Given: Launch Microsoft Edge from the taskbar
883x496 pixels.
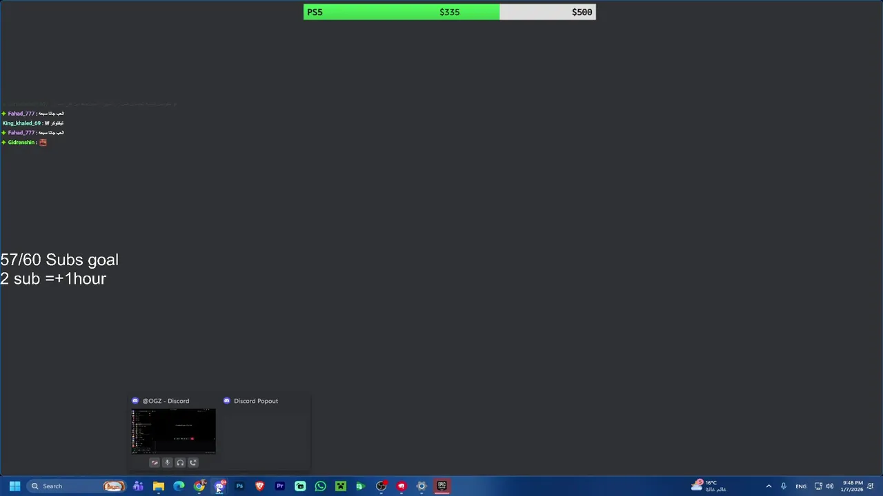Looking at the screenshot, I should click(x=179, y=486).
